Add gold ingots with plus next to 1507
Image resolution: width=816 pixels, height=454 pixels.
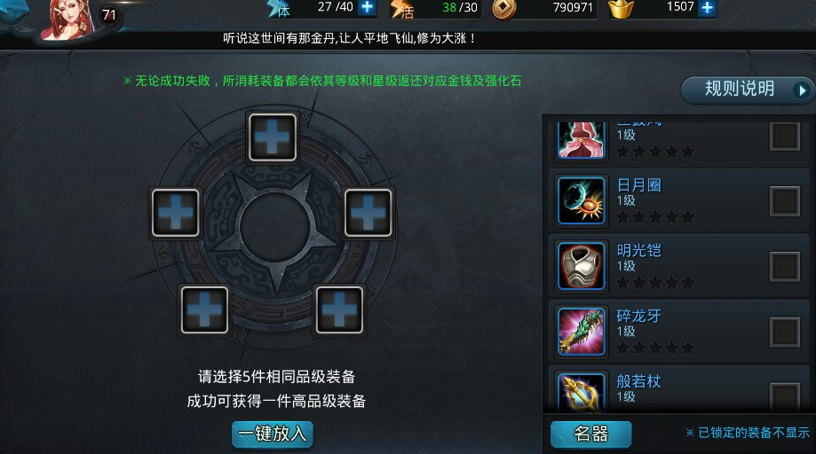(708, 7)
